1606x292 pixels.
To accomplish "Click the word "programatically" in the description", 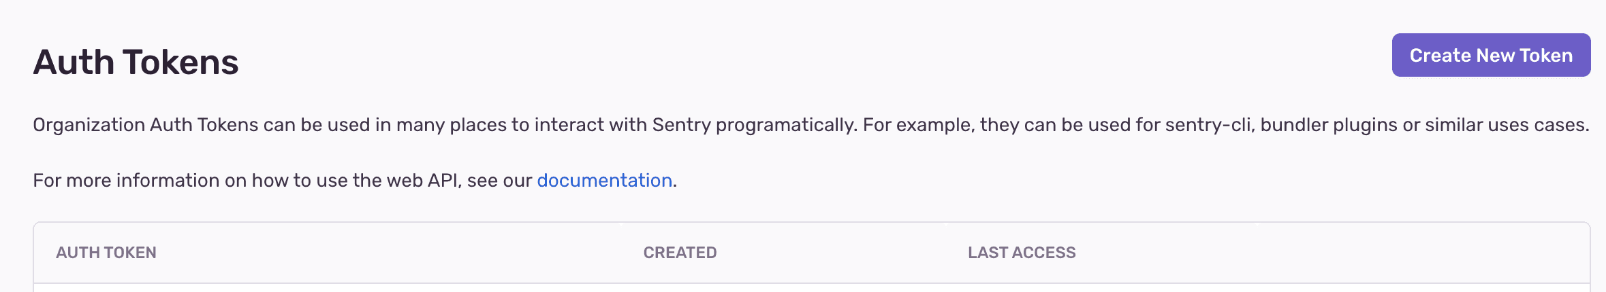I will pyautogui.click(x=786, y=125).
